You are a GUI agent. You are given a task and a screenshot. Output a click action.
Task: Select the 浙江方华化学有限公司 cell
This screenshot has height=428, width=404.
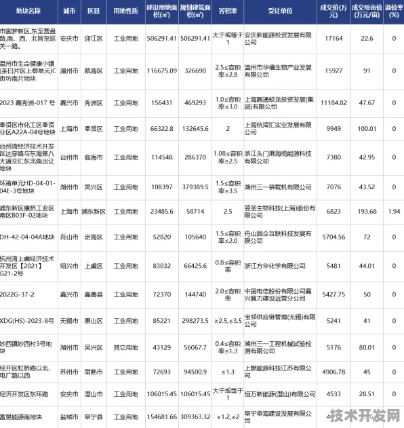pyautogui.click(x=275, y=266)
